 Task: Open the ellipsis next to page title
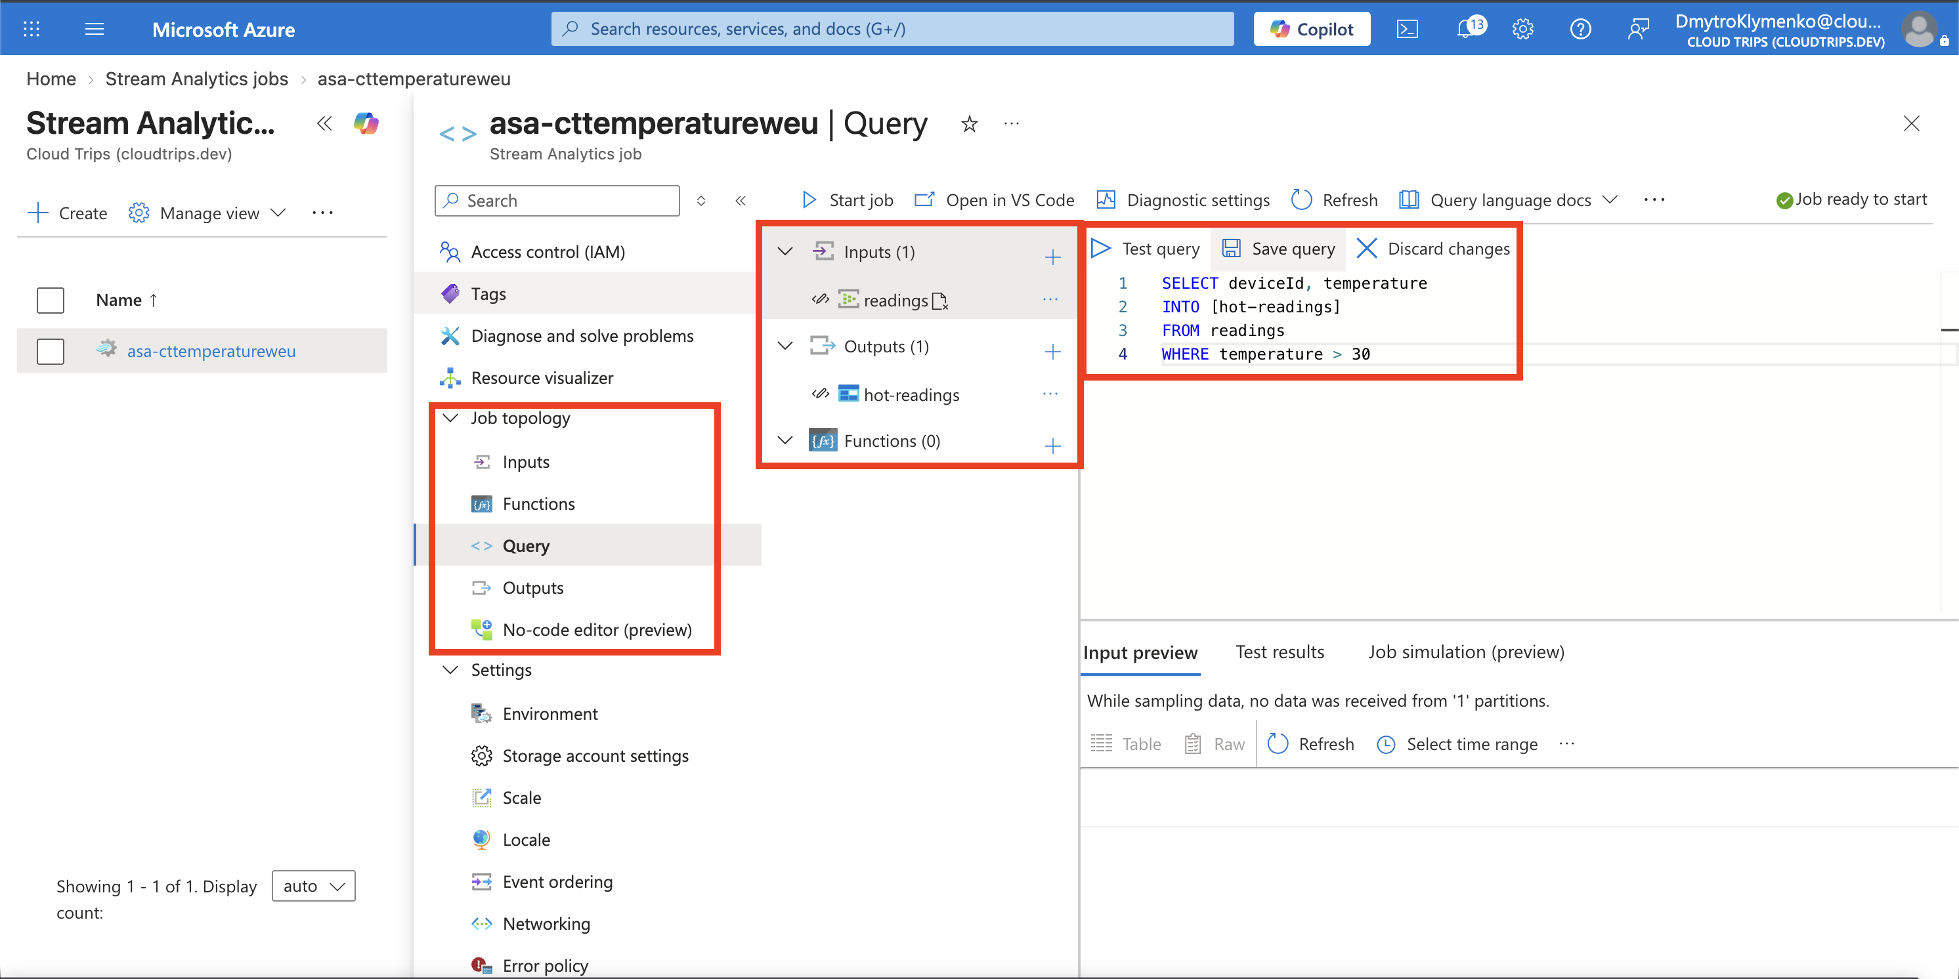pos(1010,123)
